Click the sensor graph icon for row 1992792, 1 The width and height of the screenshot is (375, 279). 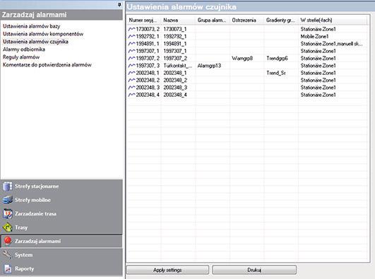(131, 36)
